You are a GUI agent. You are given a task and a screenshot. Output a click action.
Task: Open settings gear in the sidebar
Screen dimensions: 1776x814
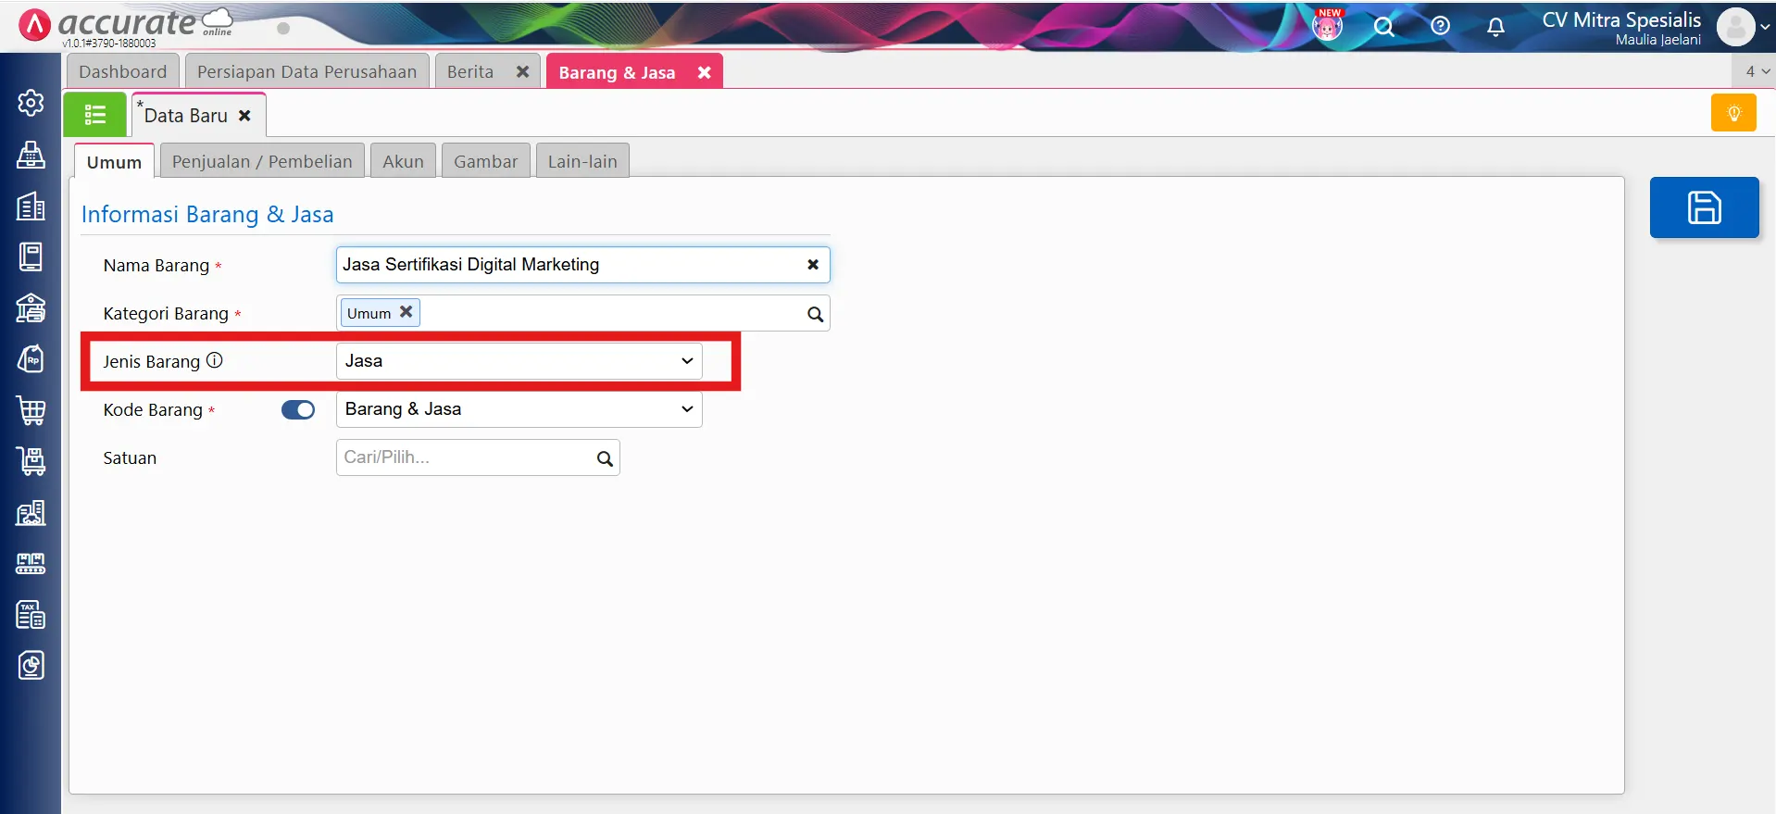pyautogui.click(x=31, y=103)
